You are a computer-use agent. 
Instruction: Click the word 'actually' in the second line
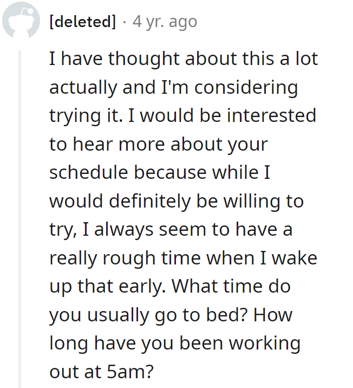click(x=83, y=88)
